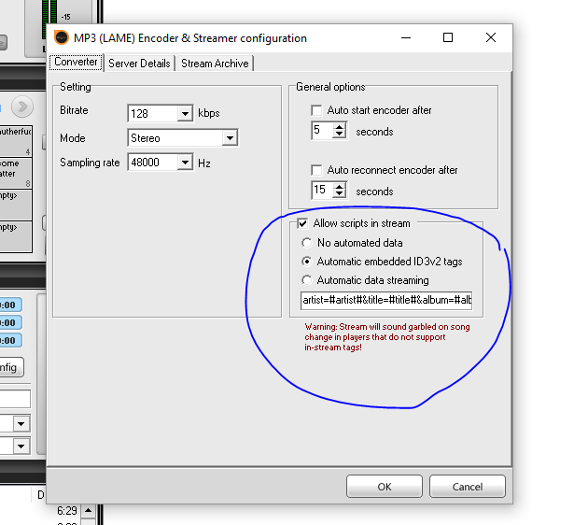Click the LAME encoder app icon in title bar

tap(62, 37)
